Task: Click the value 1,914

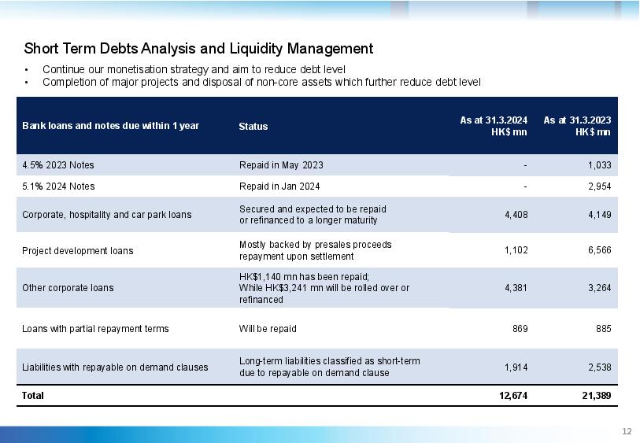Action: point(516,367)
